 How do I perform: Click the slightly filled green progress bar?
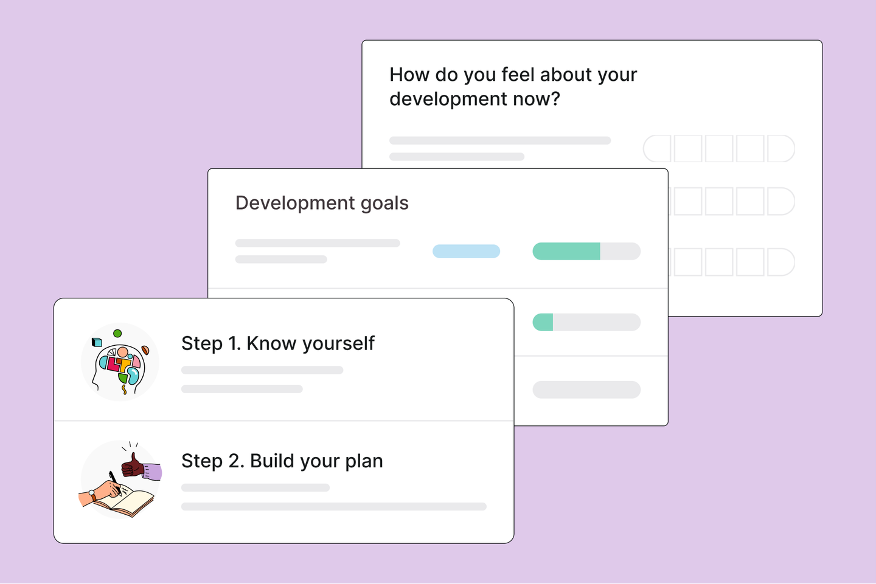coord(586,322)
